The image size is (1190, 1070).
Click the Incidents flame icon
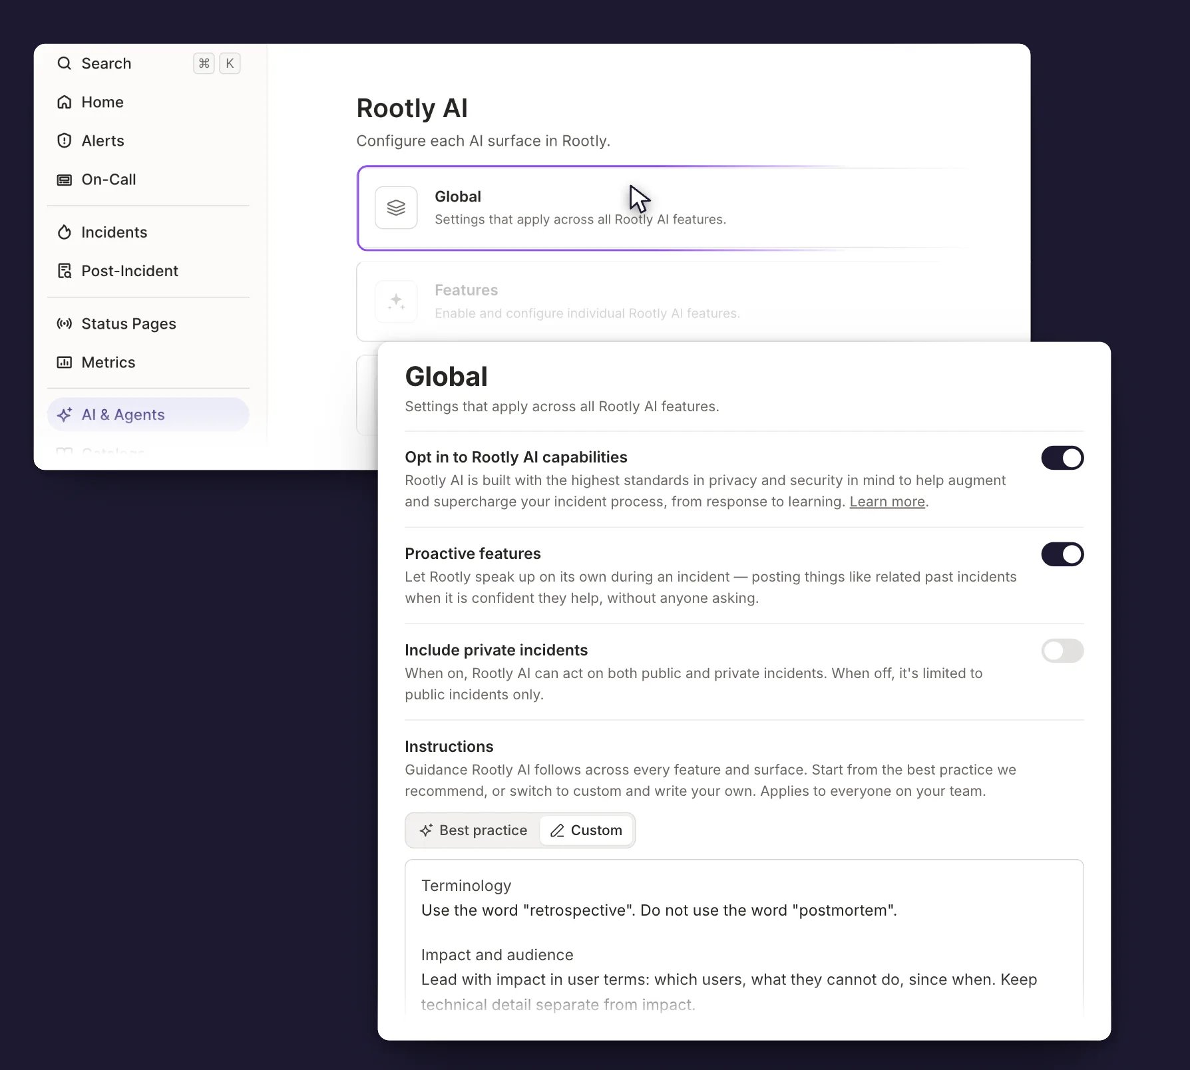(x=65, y=232)
